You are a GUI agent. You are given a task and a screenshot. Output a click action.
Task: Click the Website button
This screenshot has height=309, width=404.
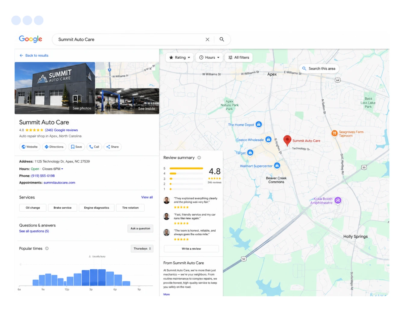30,147
